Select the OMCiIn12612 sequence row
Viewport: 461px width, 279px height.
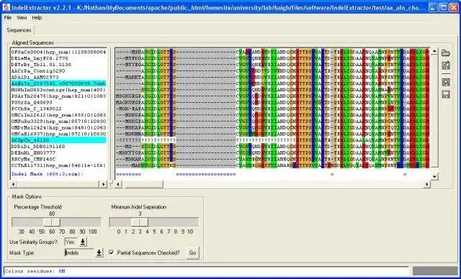[x=58, y=115]
